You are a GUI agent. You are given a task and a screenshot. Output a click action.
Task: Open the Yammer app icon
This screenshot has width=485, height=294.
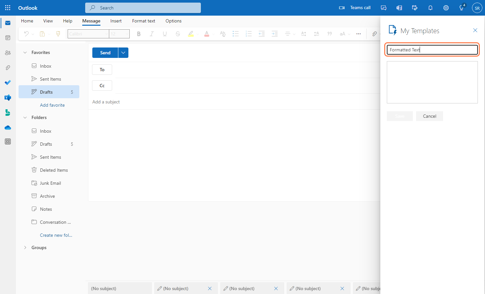click(8, 98)
